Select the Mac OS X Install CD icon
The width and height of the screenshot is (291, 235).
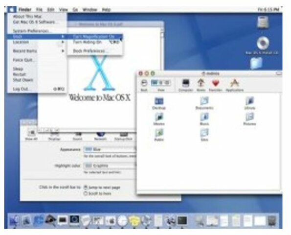(263, 43)
